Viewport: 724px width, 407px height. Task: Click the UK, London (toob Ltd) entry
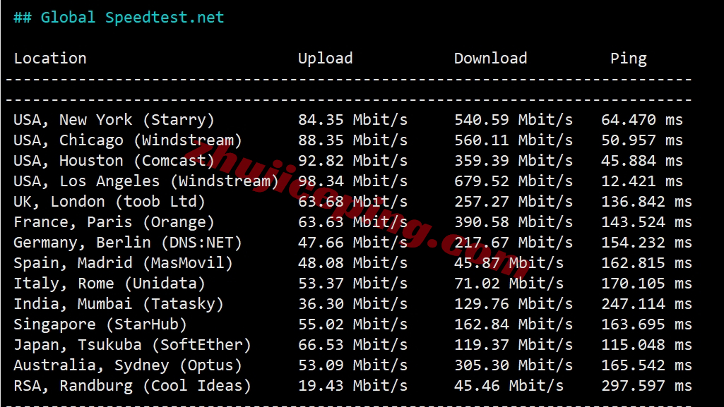[x=109, y=202]
